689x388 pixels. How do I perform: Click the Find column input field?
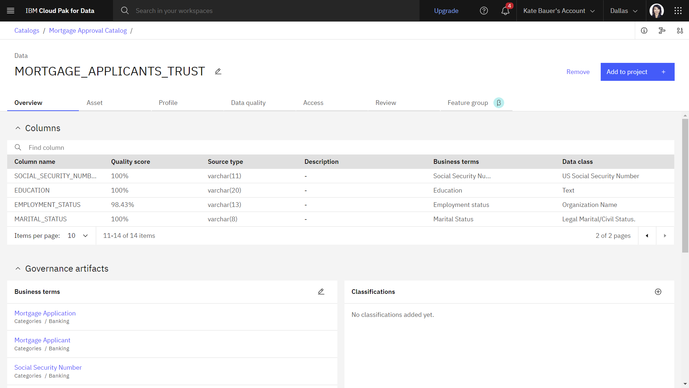[x=341, y=147]
